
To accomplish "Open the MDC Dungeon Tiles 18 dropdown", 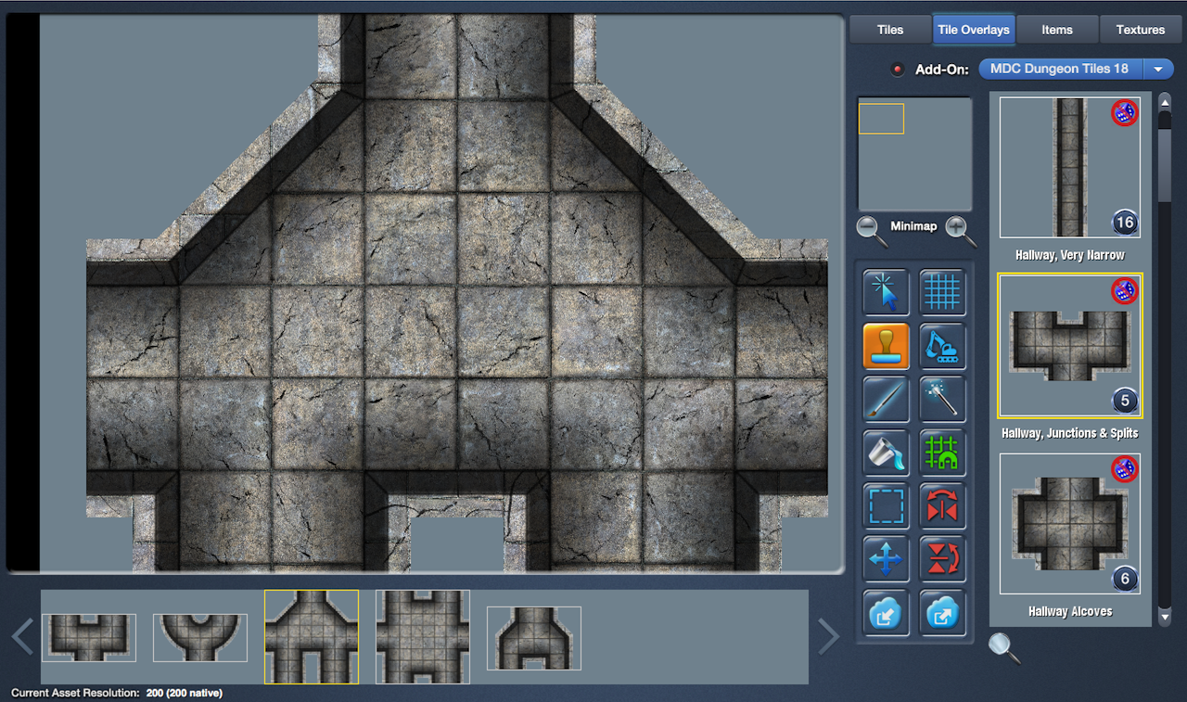I will tap(1076, 69).
